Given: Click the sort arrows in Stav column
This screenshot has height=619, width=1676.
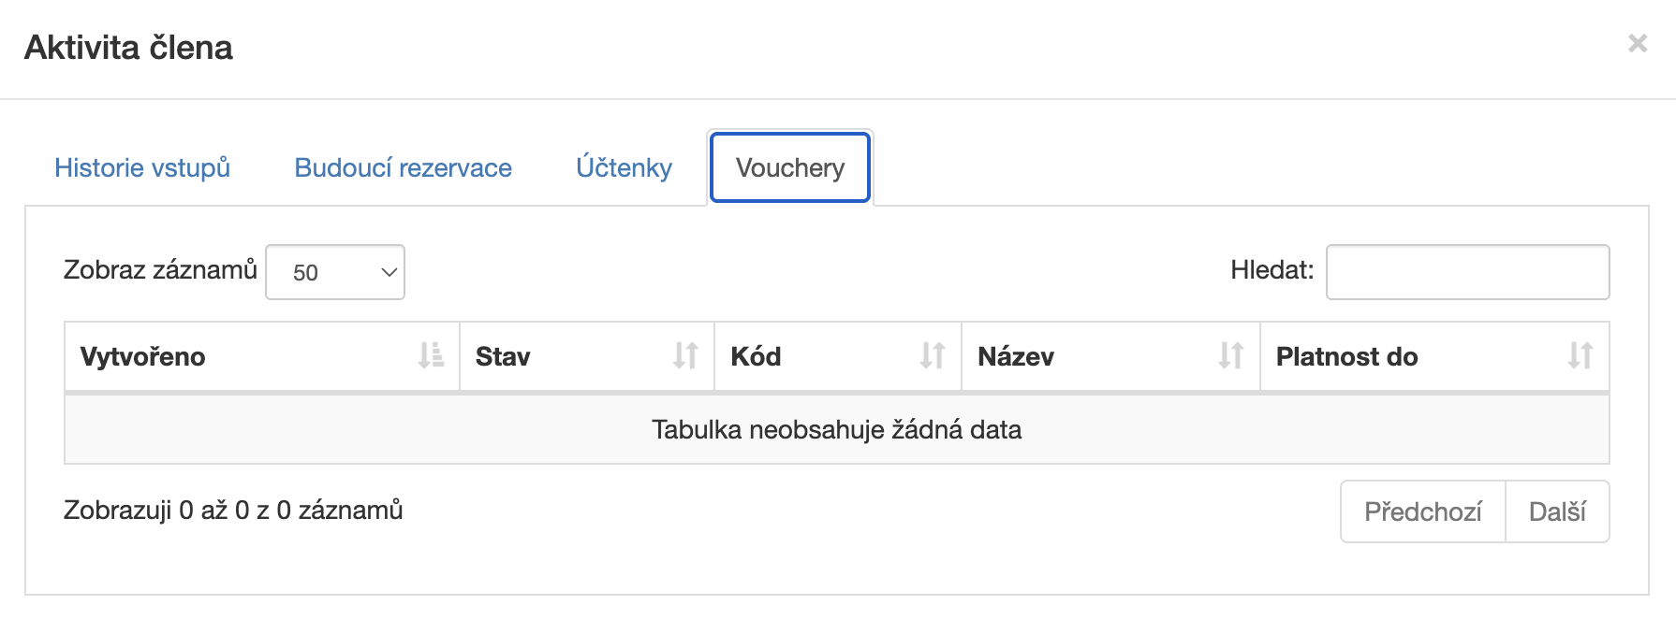Looking at the screenshot, I should [x=685, y=355].
